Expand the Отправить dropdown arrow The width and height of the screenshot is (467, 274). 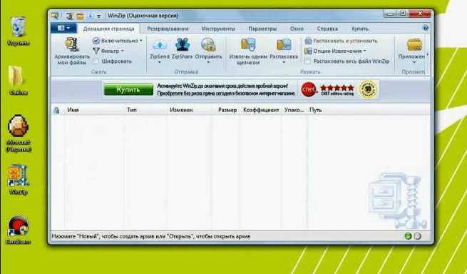(x=208, y=62)
